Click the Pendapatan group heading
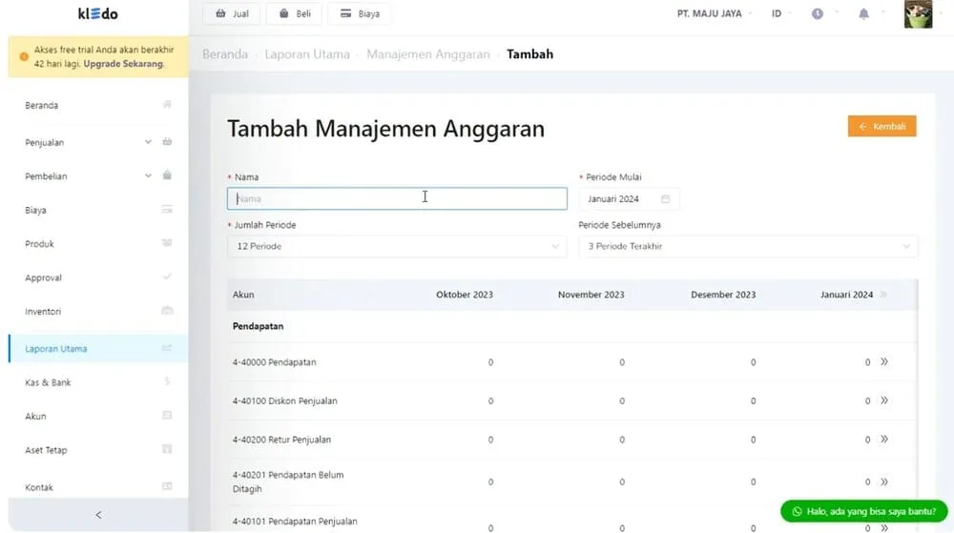 point(258,326)
